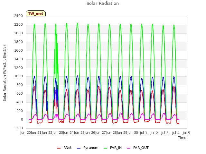Click the red RNet legend swatch
Screen dimensions: 206x154
point(59,148)
